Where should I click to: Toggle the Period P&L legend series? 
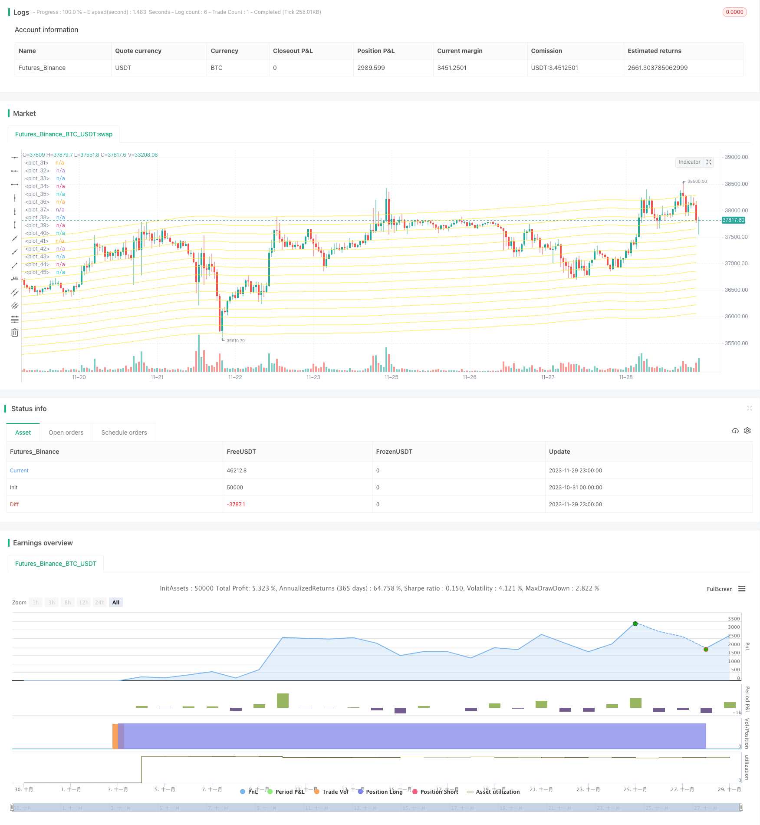point(286,792)
